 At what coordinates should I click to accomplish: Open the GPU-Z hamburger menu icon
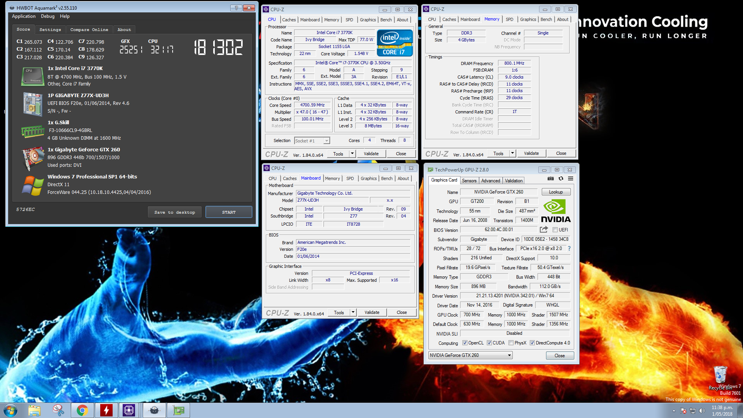pos(570,179)
